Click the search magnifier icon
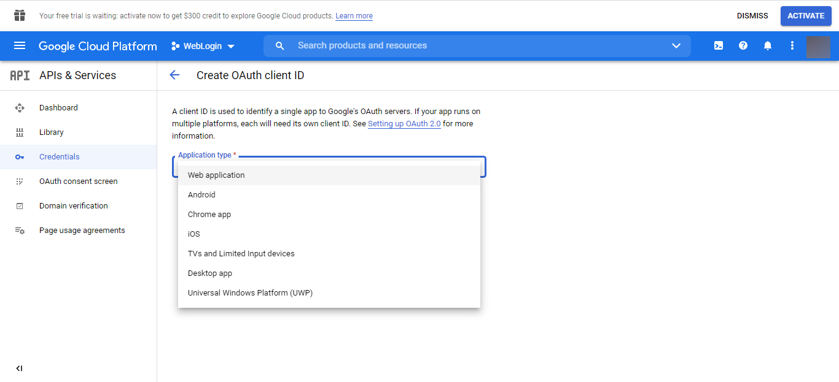Viewport: 839px width, 382px height. (x=280, y=46)
